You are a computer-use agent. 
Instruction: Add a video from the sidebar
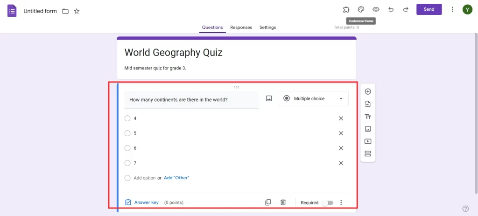pos(368,141)
